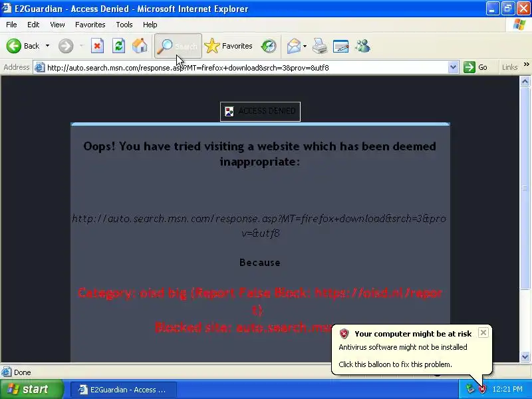Select the E2Guardian taskbar button
The image size is (532, 399).
point(124,390)
